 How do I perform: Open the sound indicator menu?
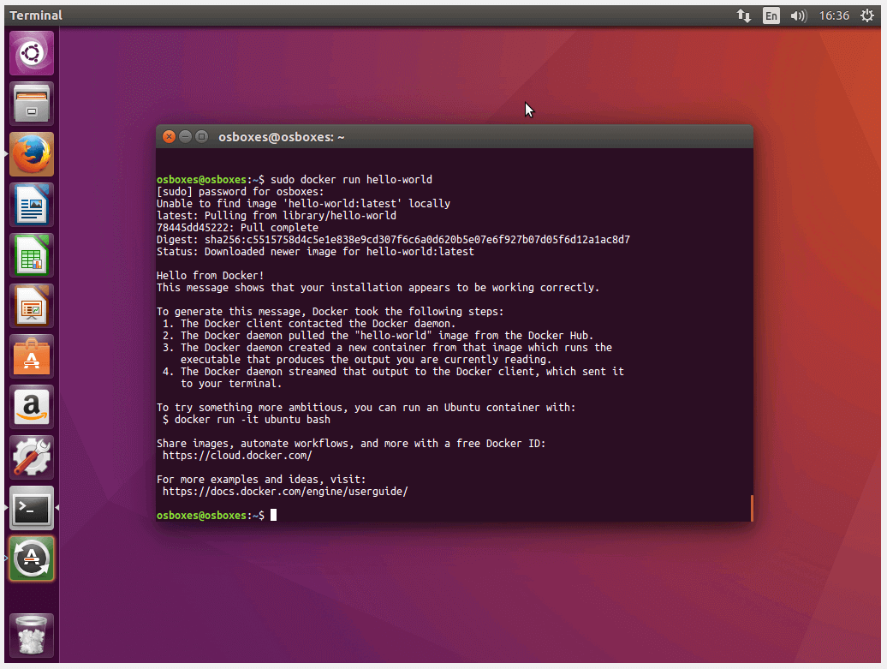coord(798,15)
